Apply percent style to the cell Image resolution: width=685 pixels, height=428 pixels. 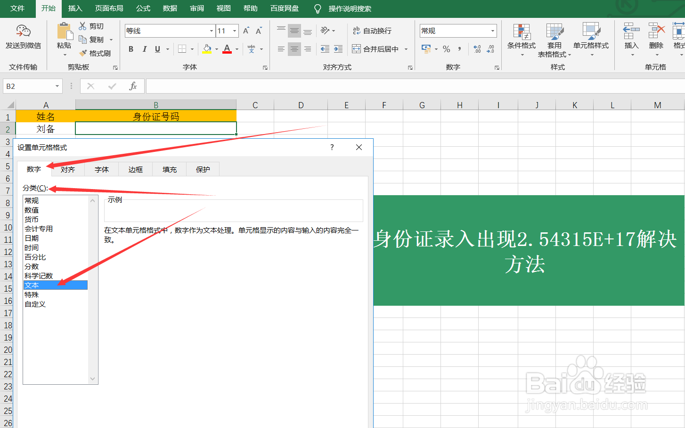point(446,48)
